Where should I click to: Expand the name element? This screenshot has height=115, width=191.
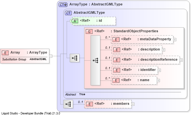158,80
